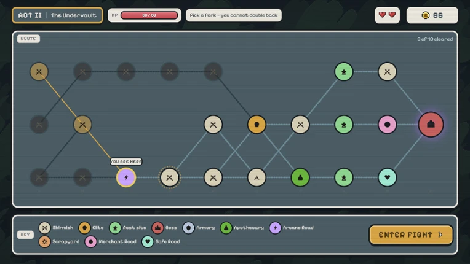Screen dimensions: 470x264
Task: Pick the top-row Skirmish right of the Rest site
Action: (x=388, y=71)
